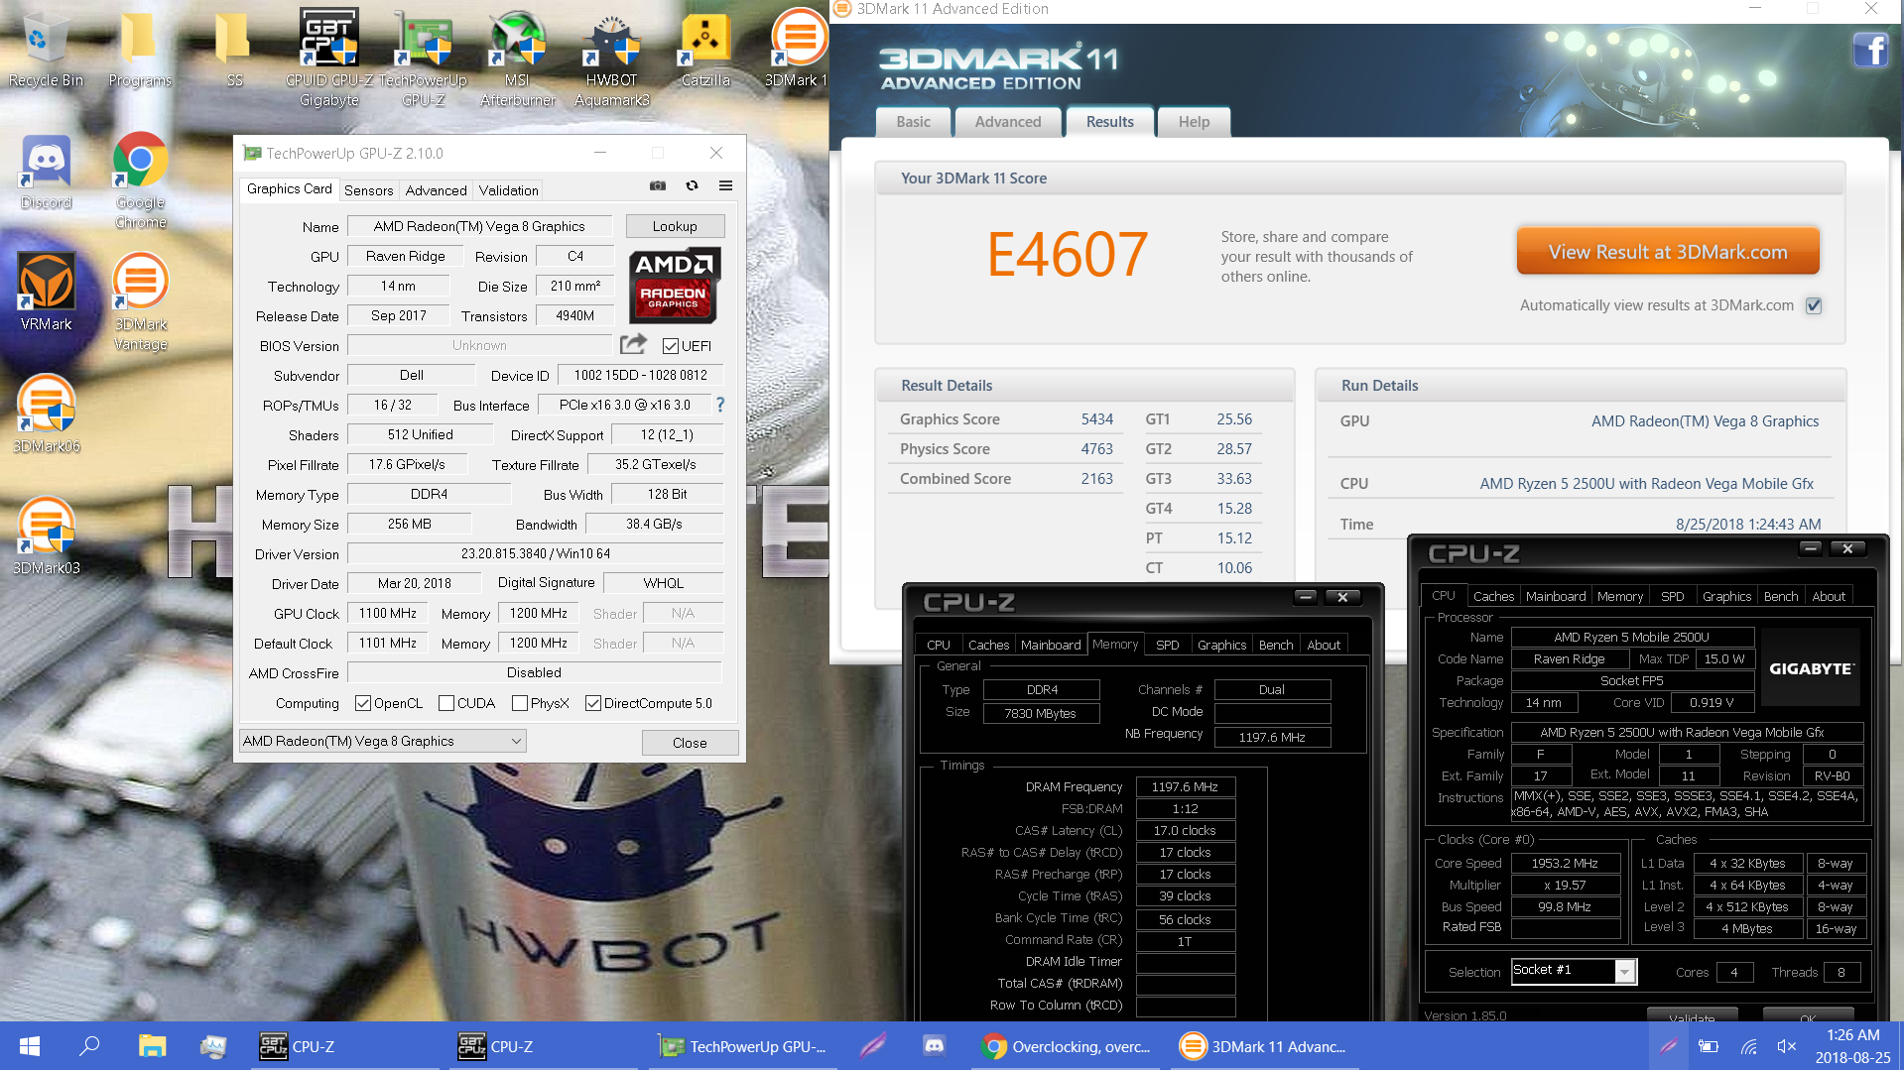The height and width of the screenshot is (1070, 1904).
Task: Switch to Validation tab in GPU-Z
Action: 508,190
